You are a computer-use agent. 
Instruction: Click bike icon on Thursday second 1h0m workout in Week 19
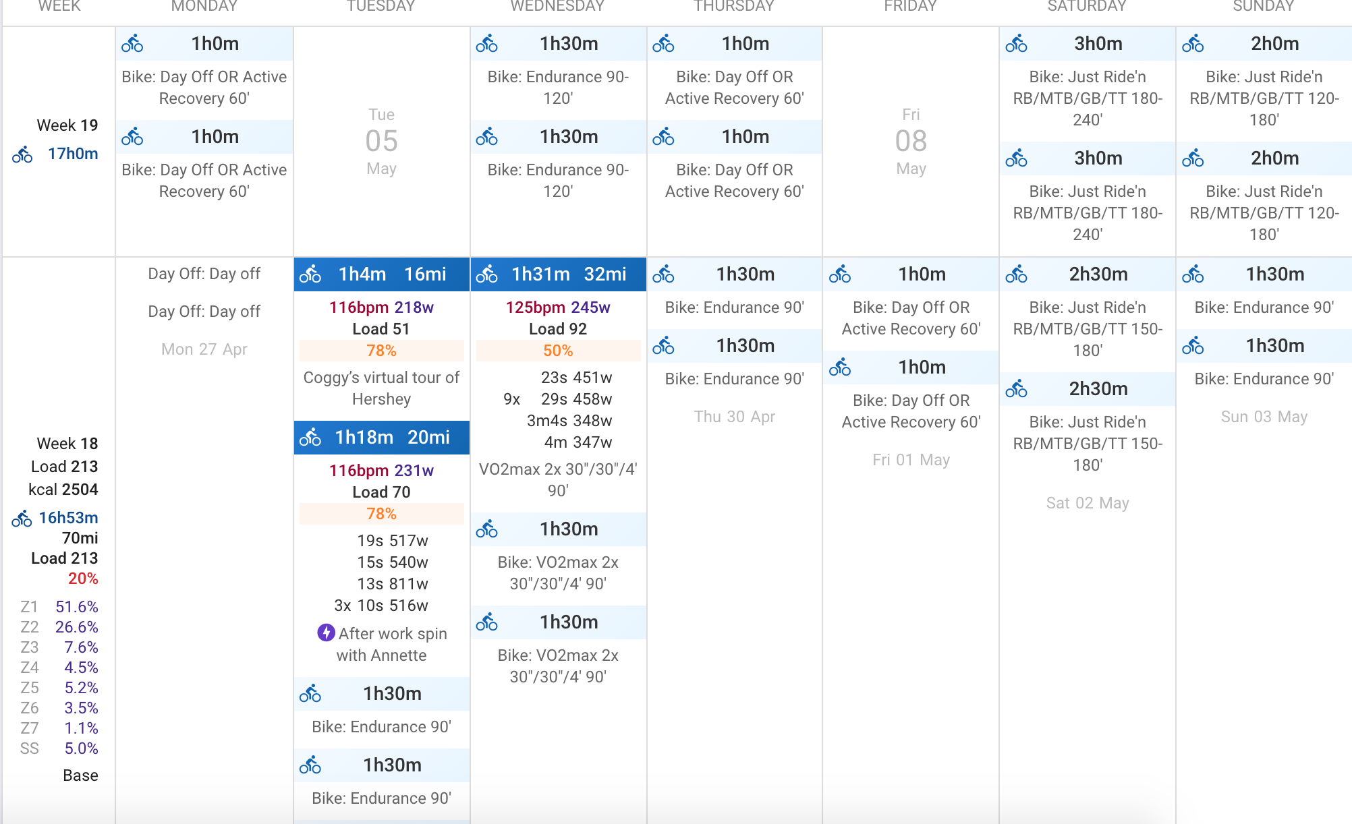[x=664, y=137]
